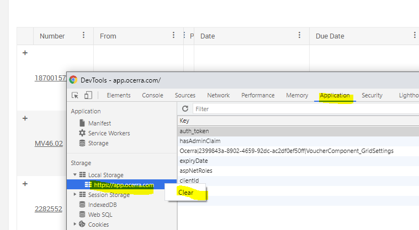
Task: Switch to the Console tab
Action: click(152, 95)
